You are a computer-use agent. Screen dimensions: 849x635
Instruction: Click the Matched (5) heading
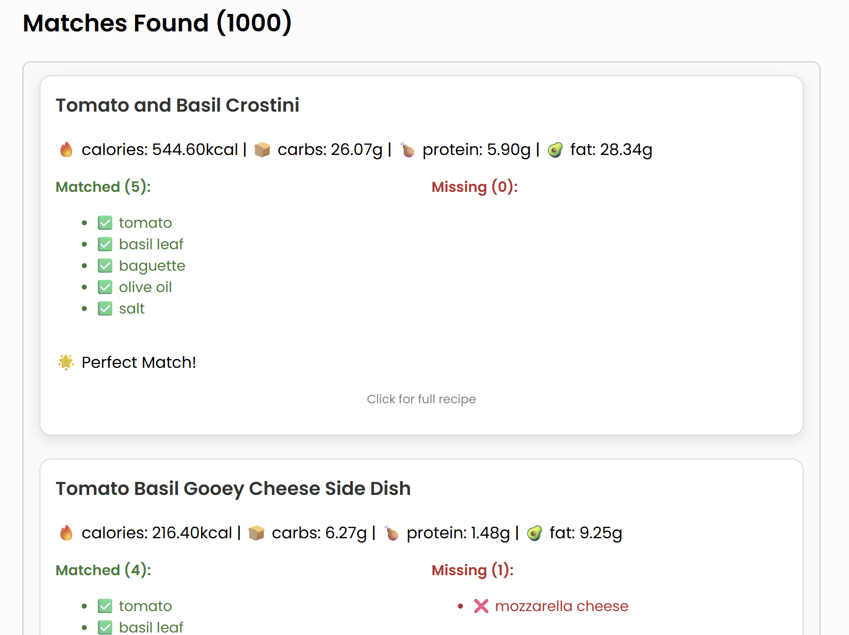coord(103,187)
